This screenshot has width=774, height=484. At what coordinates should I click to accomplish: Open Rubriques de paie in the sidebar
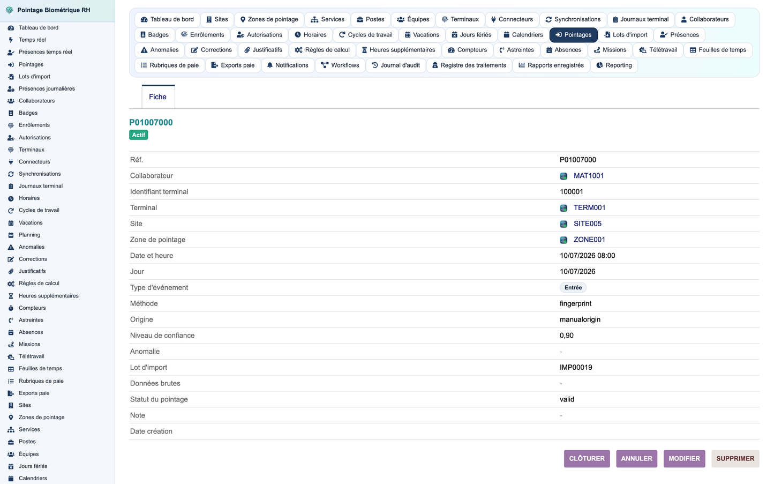coord(41,382)
